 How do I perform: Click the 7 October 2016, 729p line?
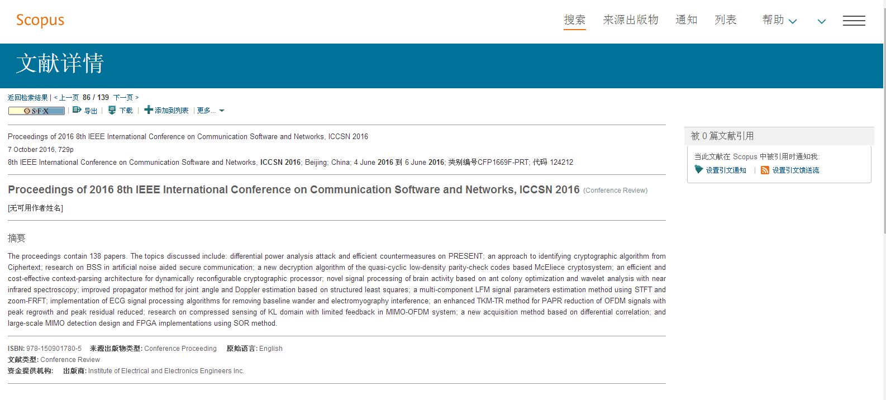(41, 150)
